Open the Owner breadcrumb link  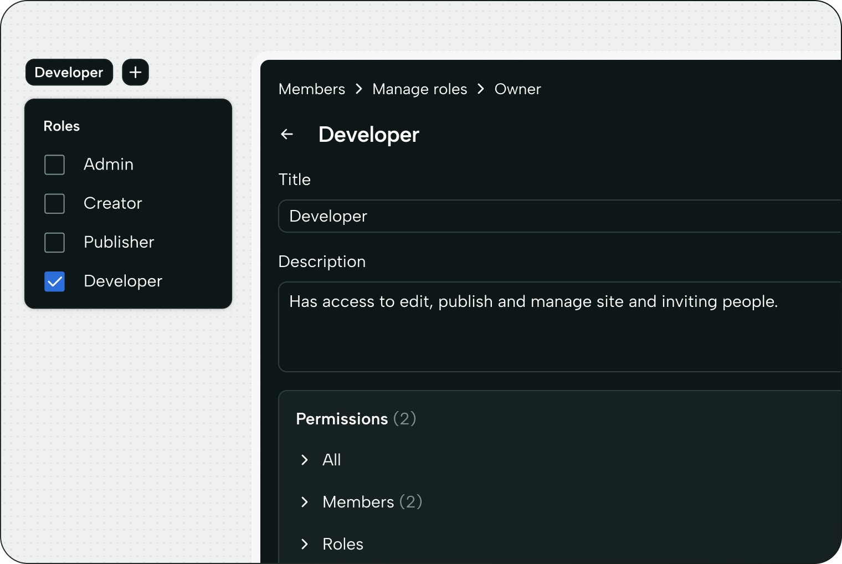point(517,89)
